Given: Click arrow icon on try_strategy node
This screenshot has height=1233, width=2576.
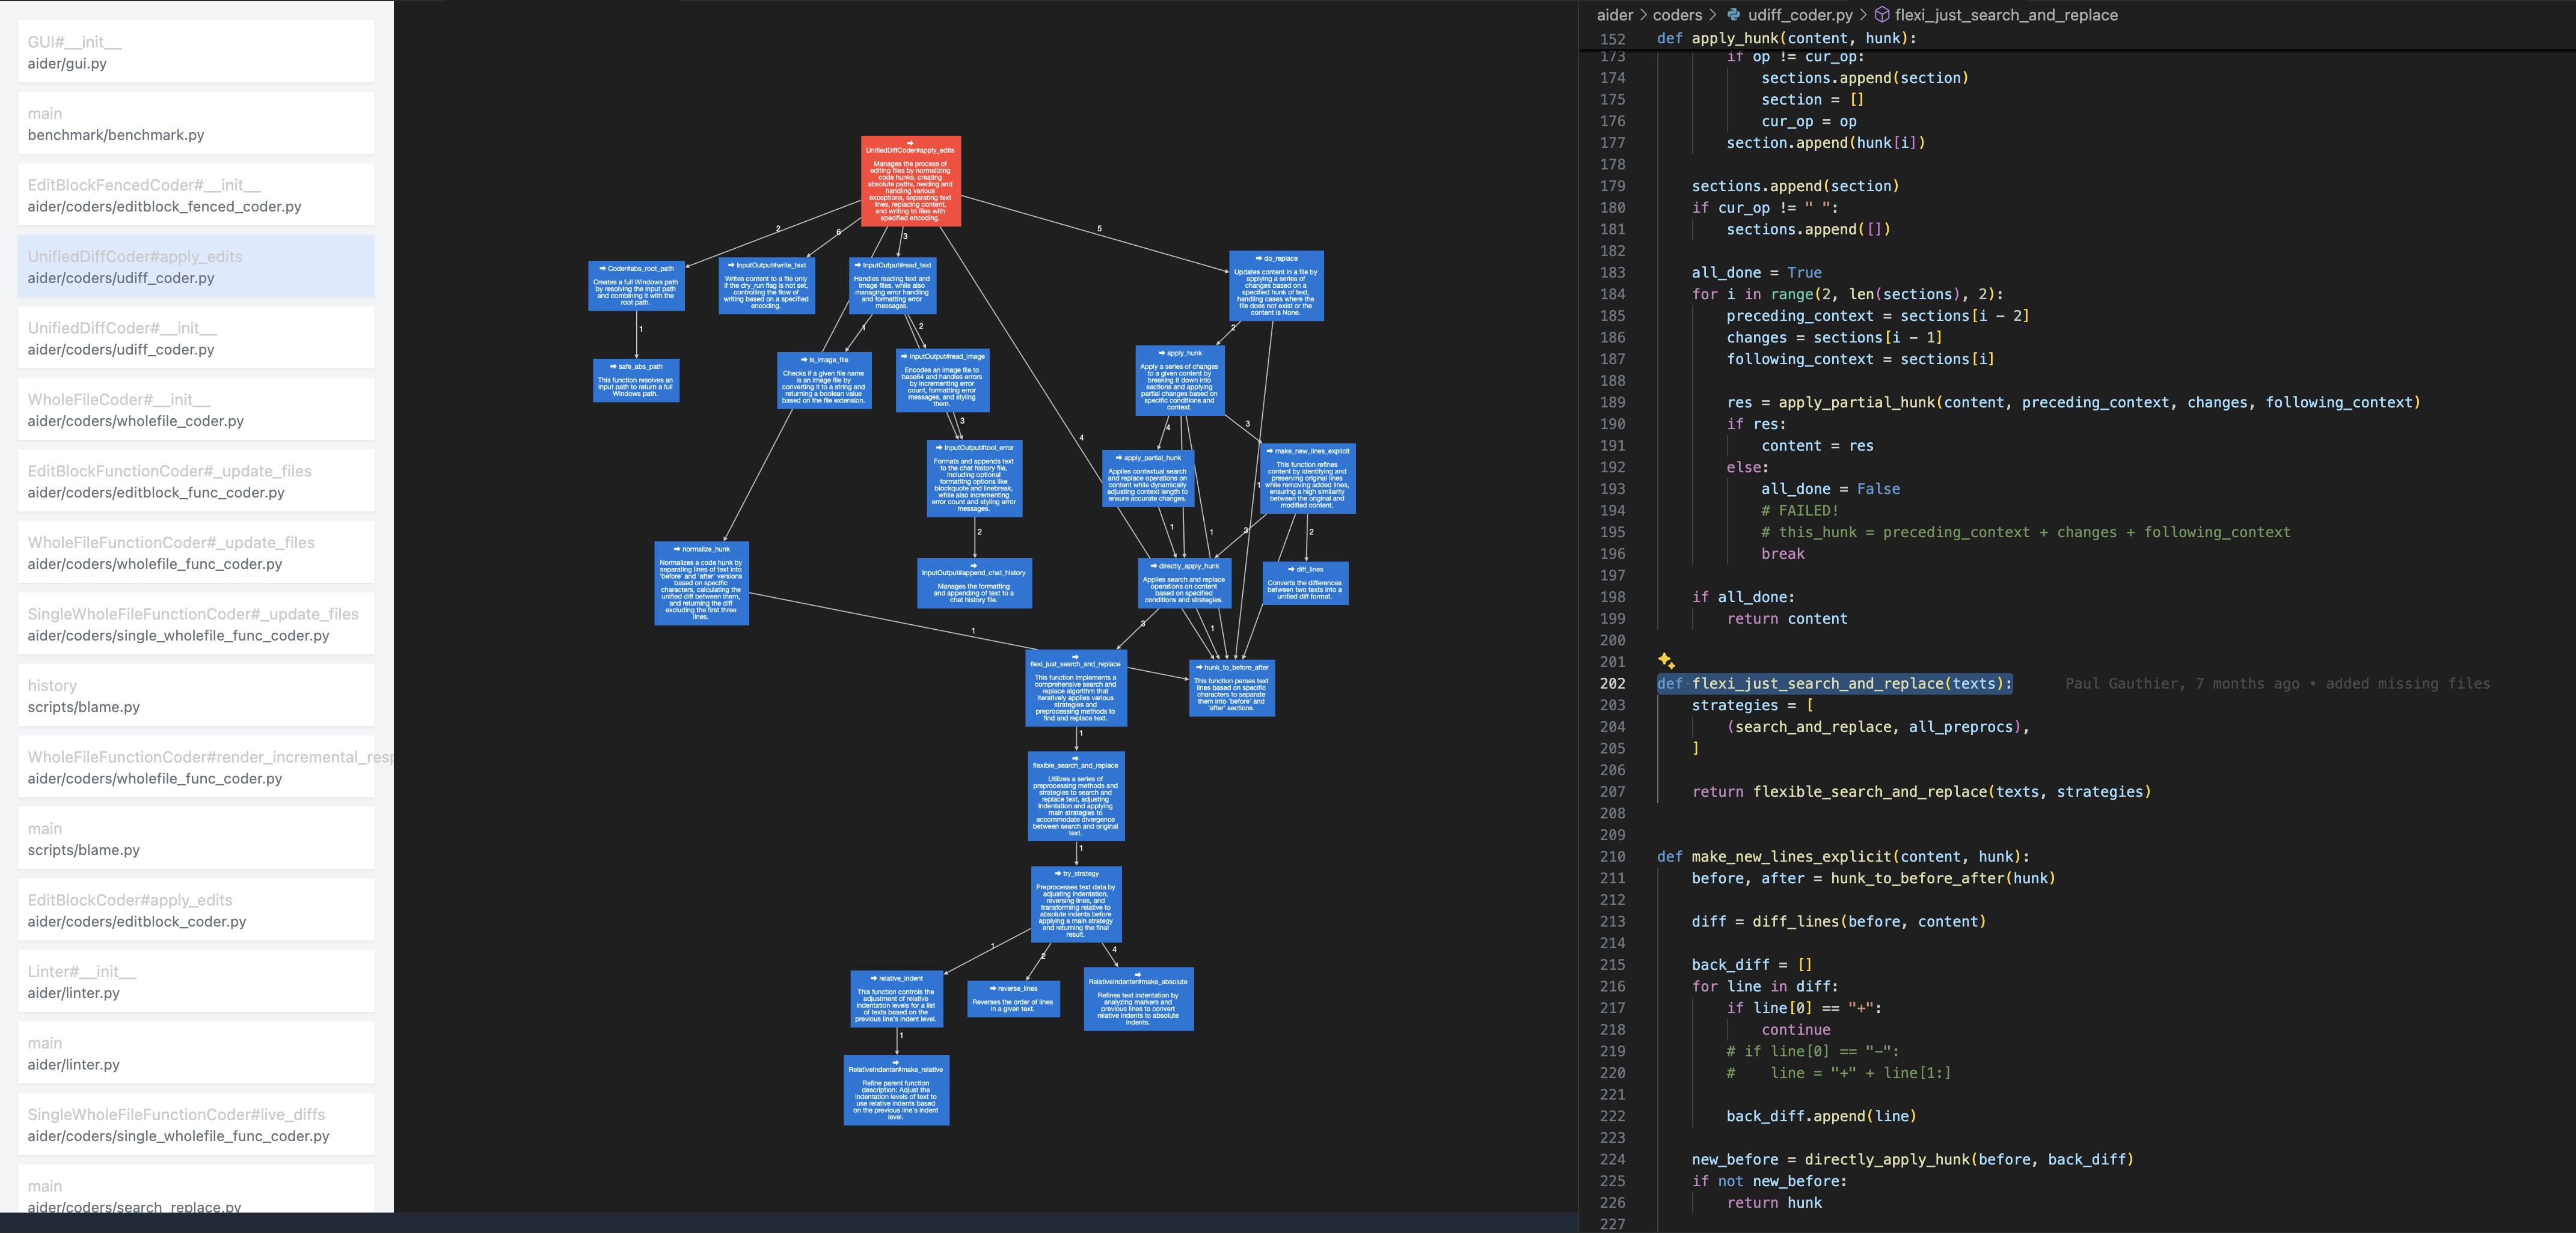Looking at the screenshot, I should [1058, 874].
